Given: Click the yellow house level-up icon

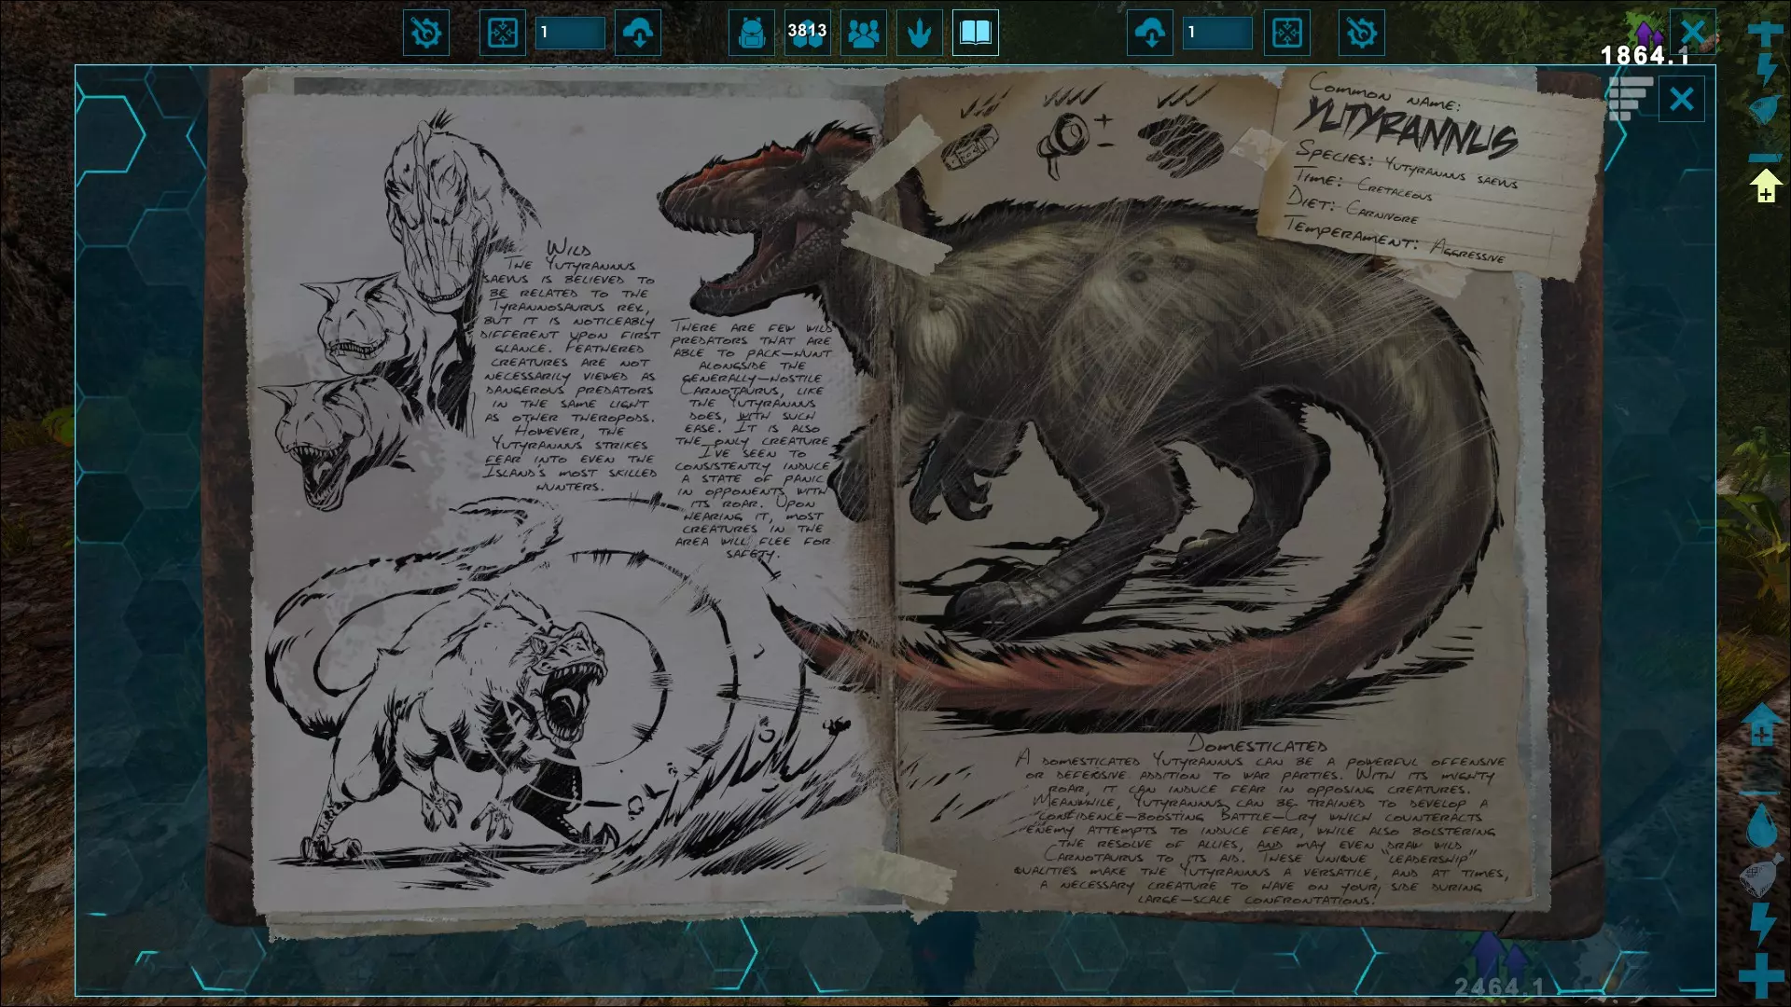Looking at the screenshot, I should pos(1765,186).
